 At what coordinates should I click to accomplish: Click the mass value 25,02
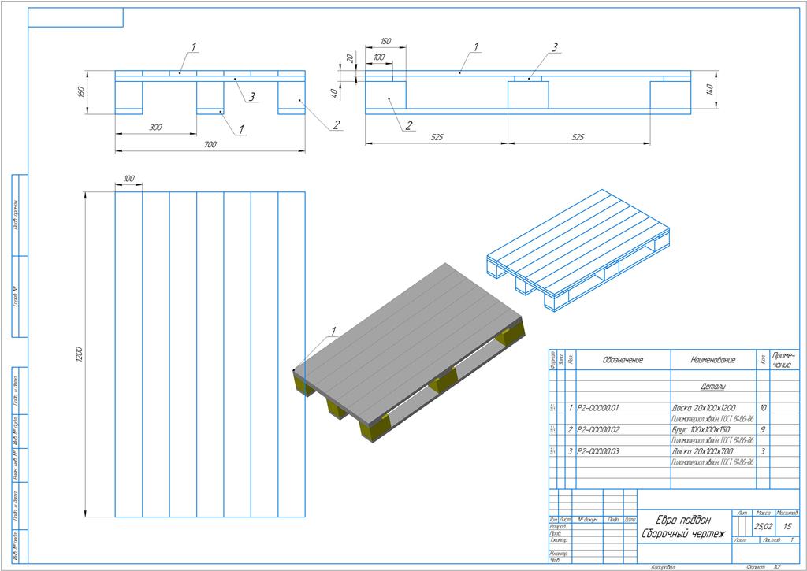(x=763, y=527)
